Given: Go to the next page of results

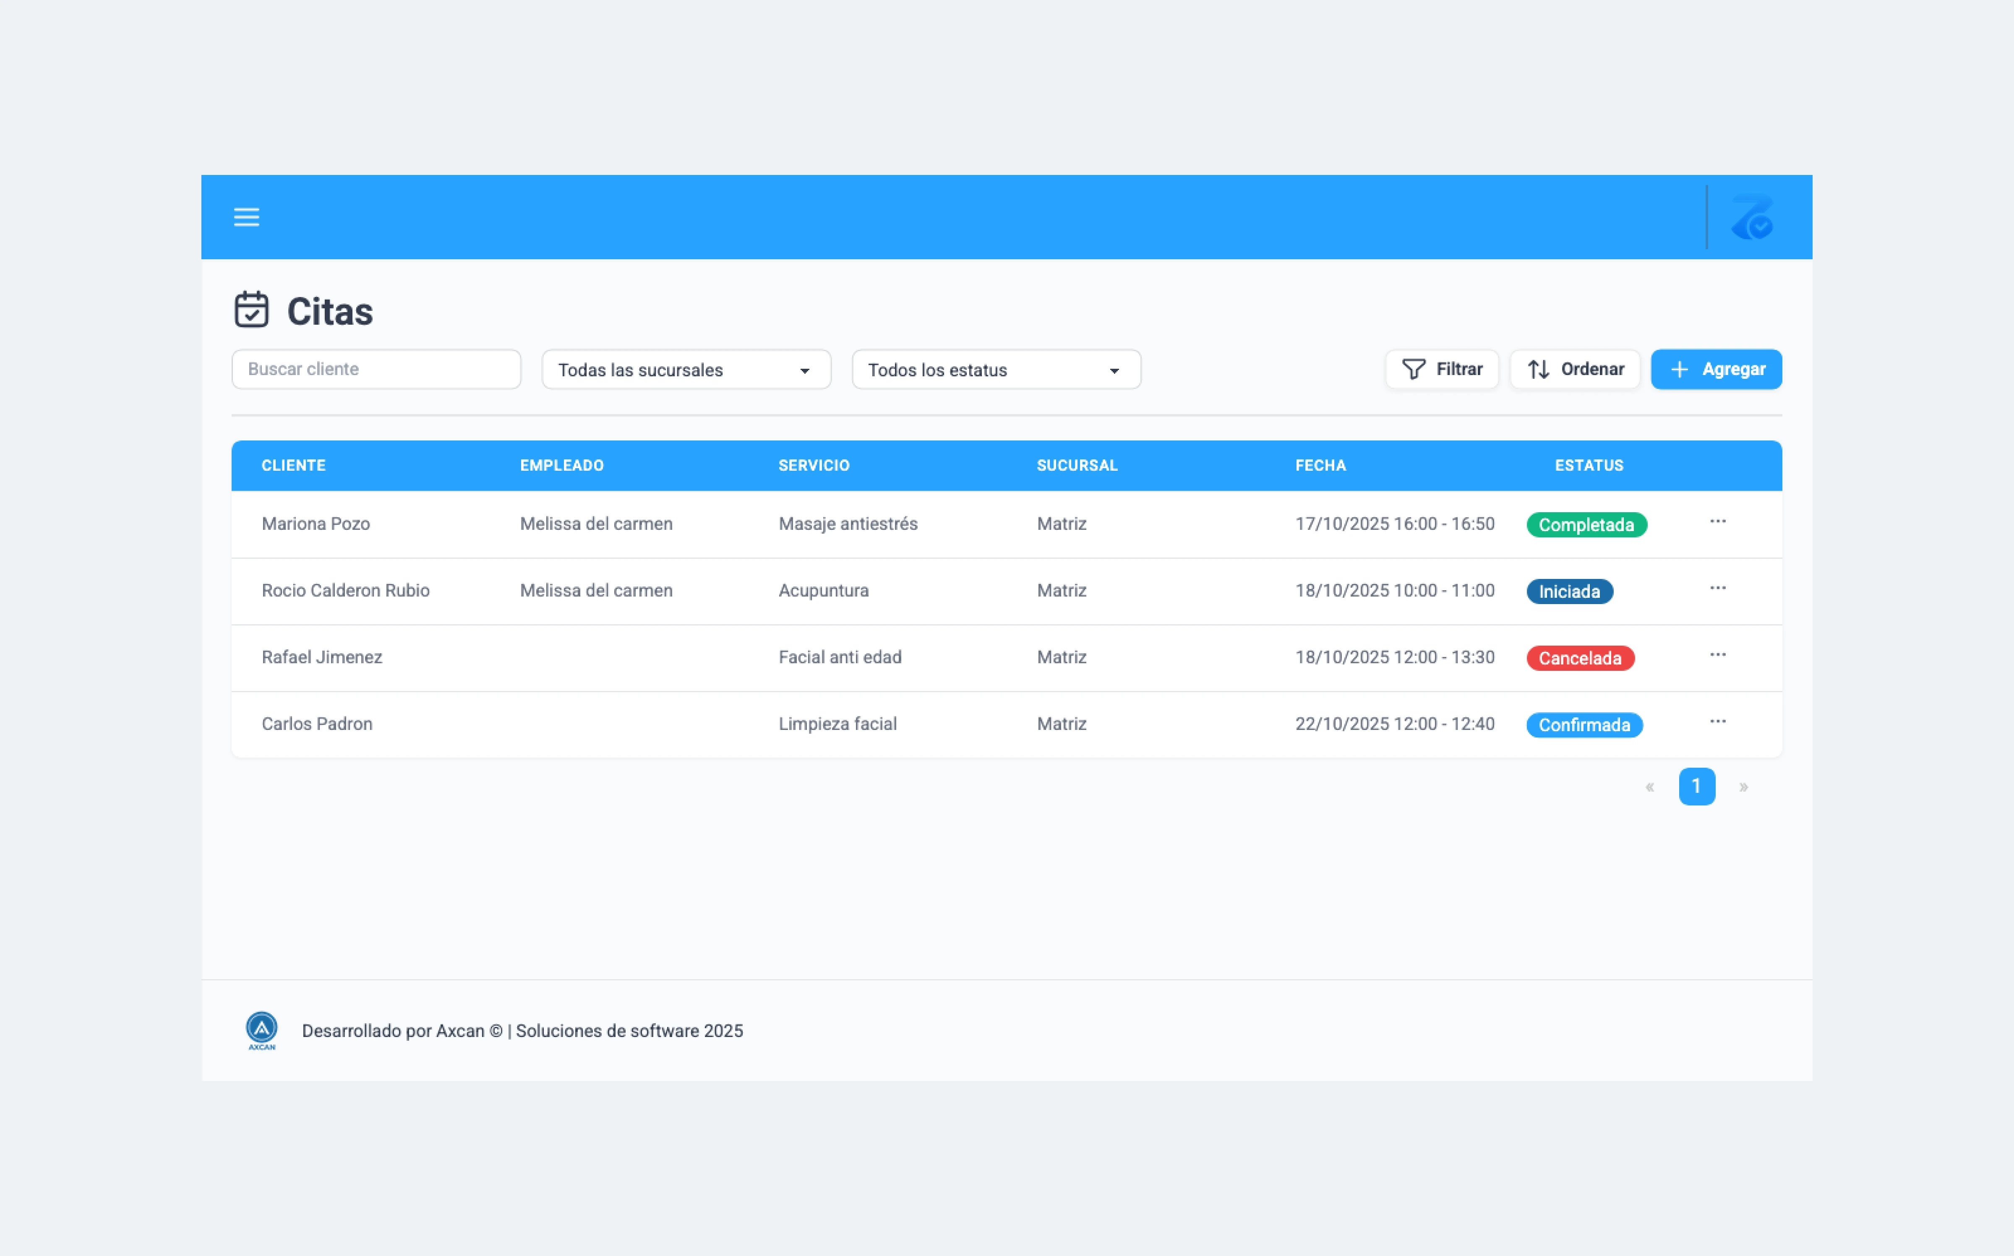Looking at the screenshot, I should [1743, 787].
